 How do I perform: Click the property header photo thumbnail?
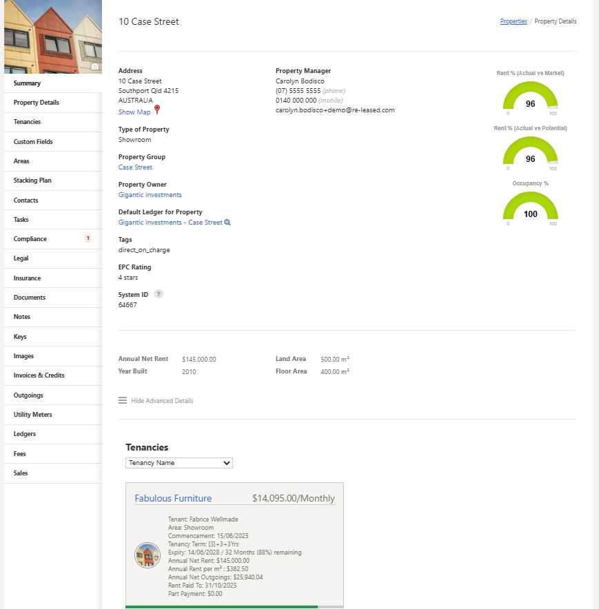click(x=52, y=36)
